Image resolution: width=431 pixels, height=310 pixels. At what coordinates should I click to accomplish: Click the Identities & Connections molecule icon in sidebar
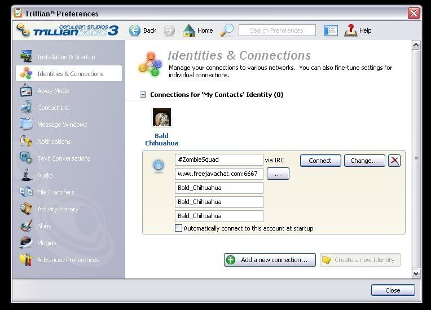click(x=26, y=73)
